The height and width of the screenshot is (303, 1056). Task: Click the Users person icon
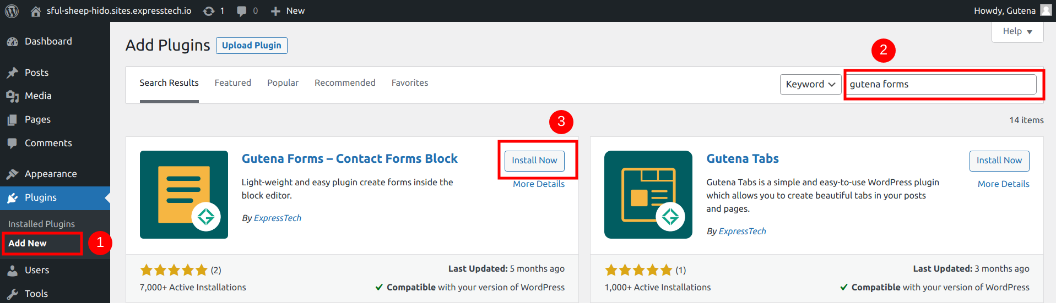pos(12,271)
